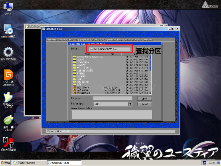Select the System Volume Information folder

[88, 57]
